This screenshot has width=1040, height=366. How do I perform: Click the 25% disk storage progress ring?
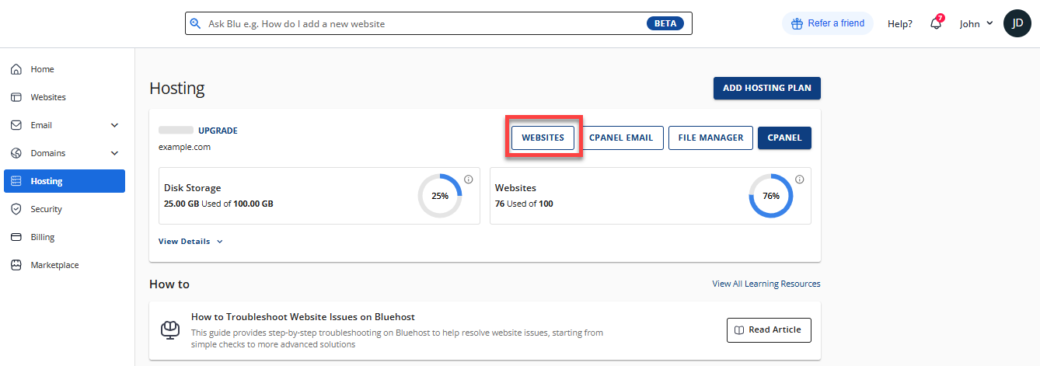440,196
